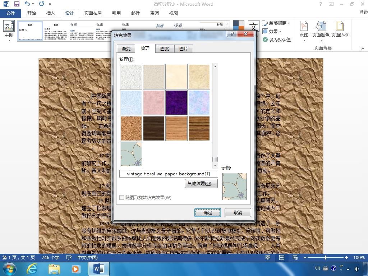Screen dimensions: 368x276
Task: Click the OK (确定) button
Action: [208, 212]
